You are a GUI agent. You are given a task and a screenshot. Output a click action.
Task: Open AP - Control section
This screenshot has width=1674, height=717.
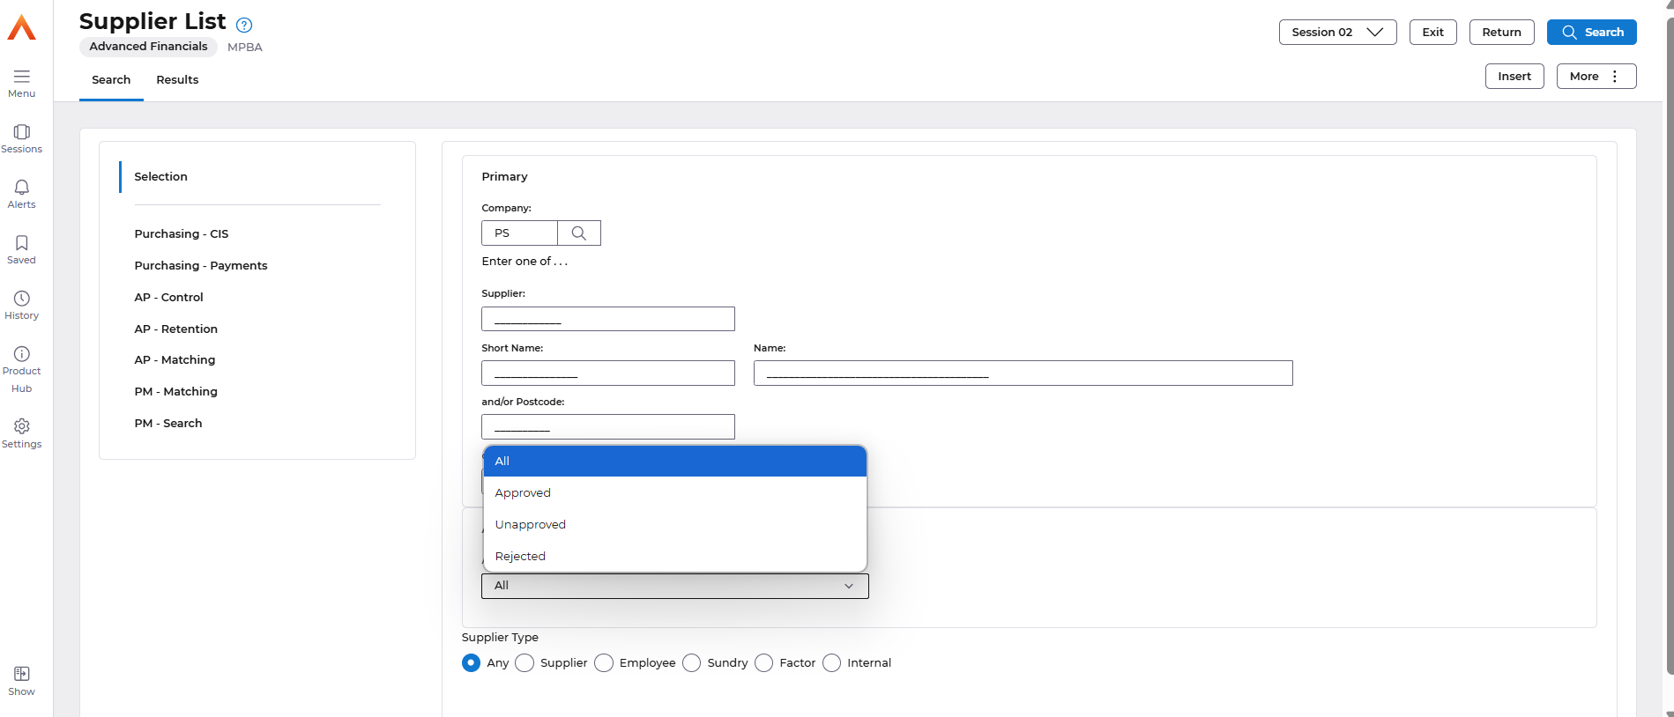(168, 297)
